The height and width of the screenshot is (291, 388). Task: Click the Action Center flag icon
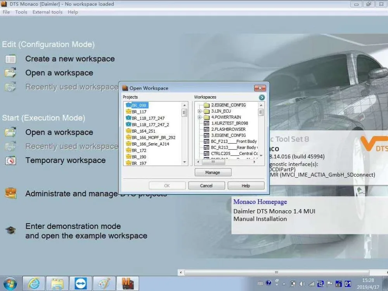329,284
